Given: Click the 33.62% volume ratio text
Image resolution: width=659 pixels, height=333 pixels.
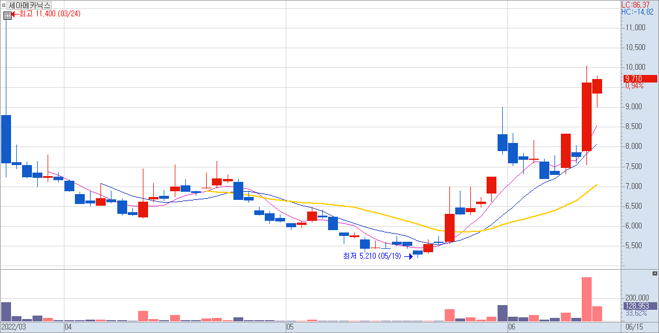Looking at the screenshot, I should pos(635,314).
